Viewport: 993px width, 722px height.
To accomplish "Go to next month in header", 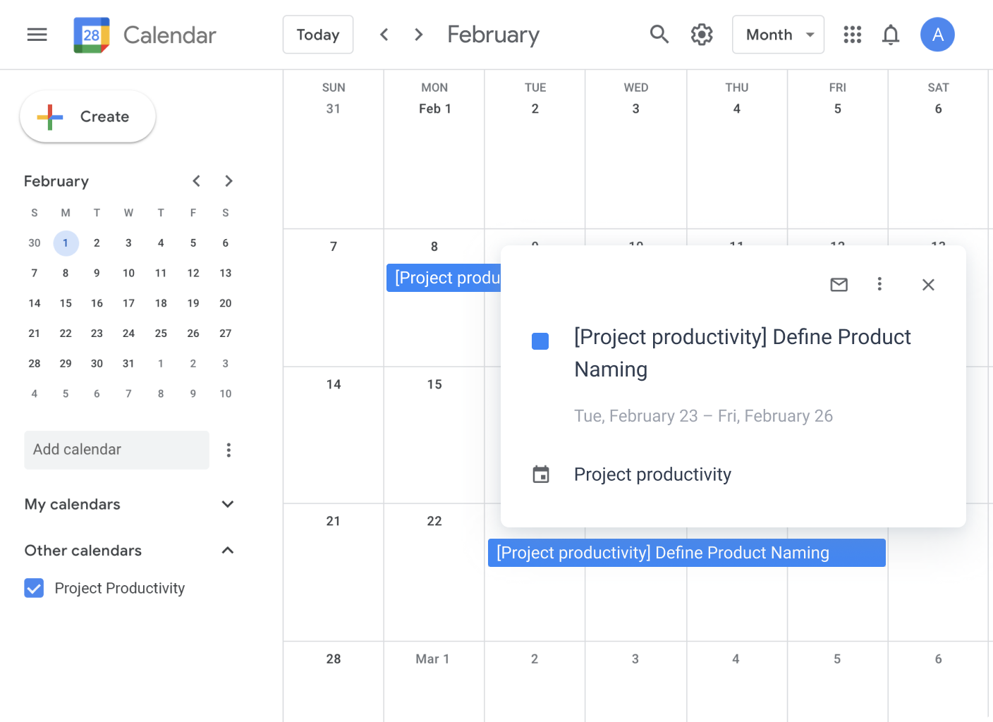I will pyautogui.click(x=419, y=35).
